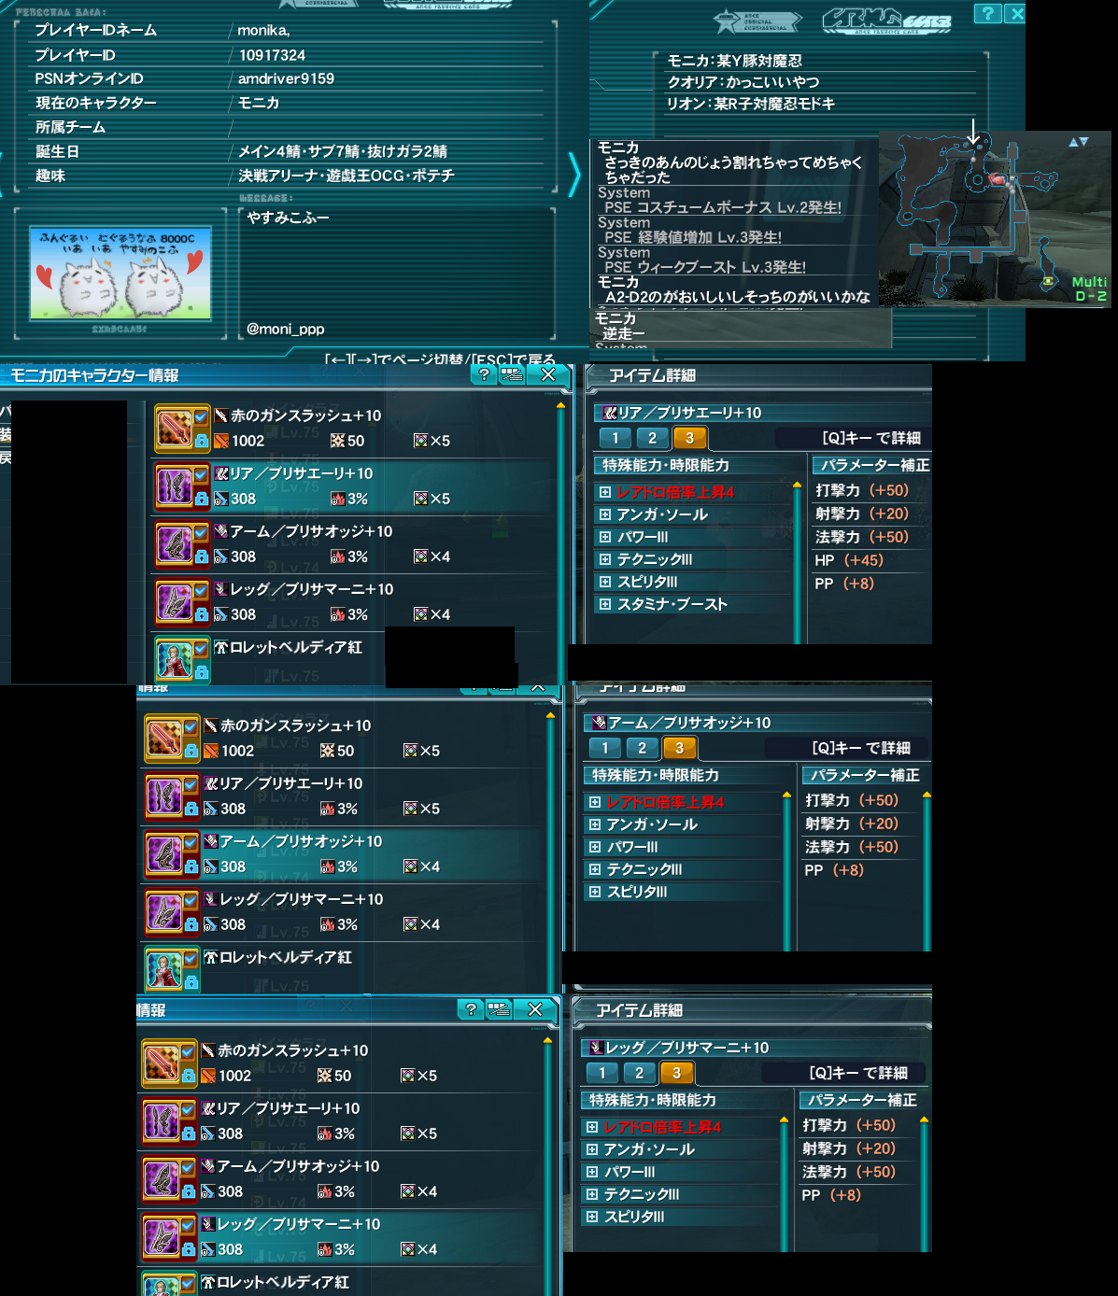Screen dimensions: 1118x1296
Task: Expand レアドロ倍率上昇4 in リア/ブリサエーリ+10 details
Action: [605, 492]
